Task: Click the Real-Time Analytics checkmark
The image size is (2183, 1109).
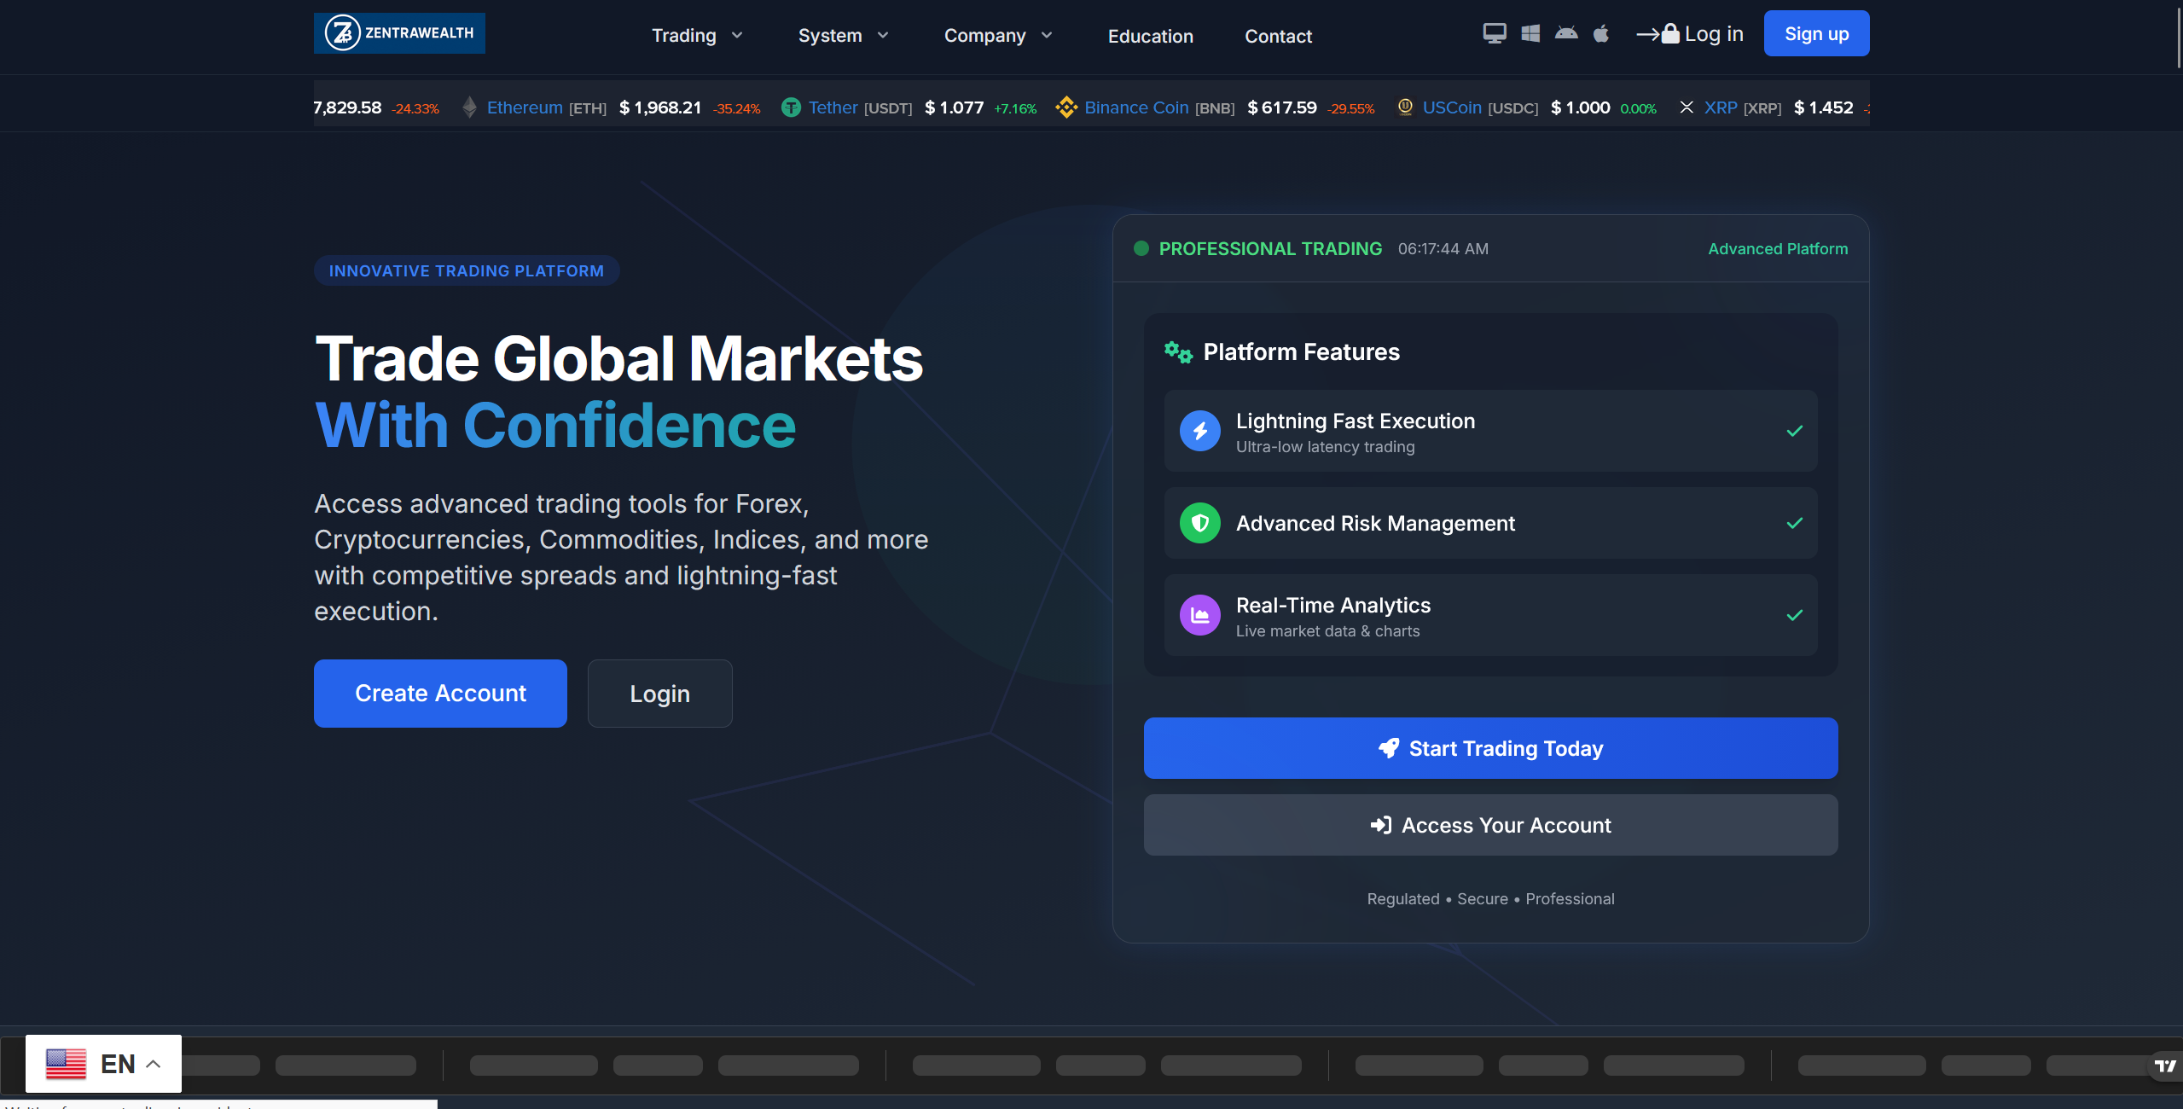Action: (x=1794, y=615)
